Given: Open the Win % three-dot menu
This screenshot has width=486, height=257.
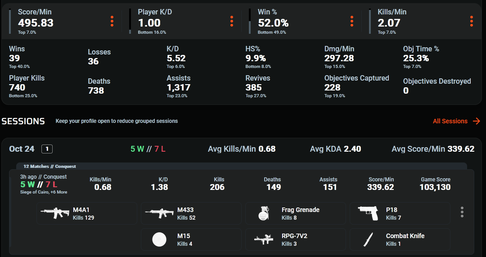Looking at the screenshot, I should (352, 21).
